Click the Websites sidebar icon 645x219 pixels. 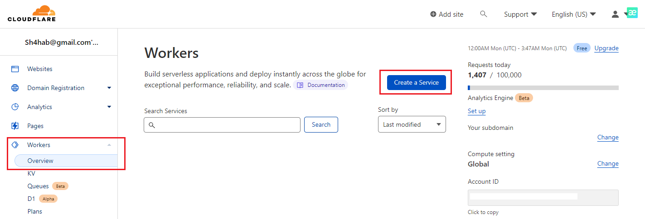(15, 69)
